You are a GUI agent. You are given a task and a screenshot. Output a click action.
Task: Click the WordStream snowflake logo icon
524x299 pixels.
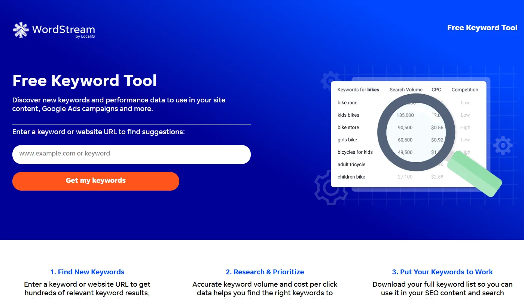pos(21,30)
